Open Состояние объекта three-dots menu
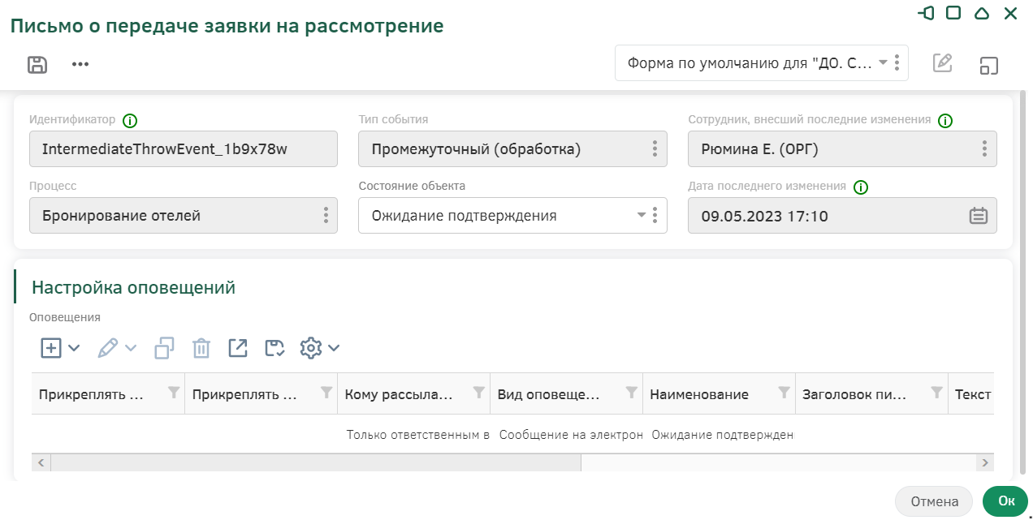The image size is (1033, 520). 655,216
